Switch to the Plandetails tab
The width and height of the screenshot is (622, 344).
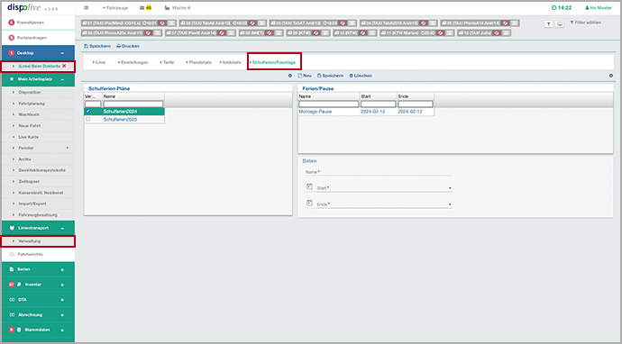click(x=198, y=62)
